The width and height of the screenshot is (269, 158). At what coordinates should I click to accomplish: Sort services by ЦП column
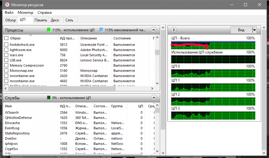[141, 106]
